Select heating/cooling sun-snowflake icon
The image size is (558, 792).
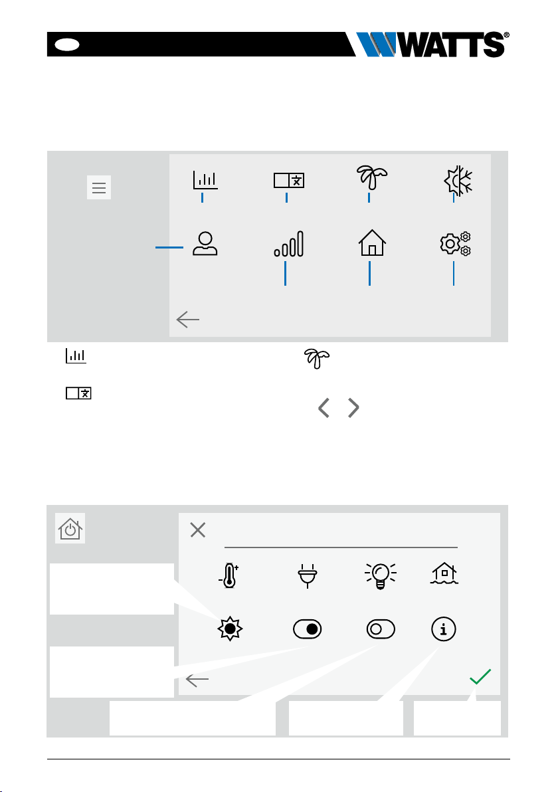458,180
